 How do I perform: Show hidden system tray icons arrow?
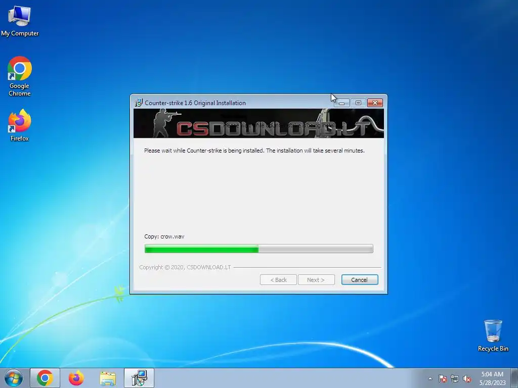pos(430,378)
